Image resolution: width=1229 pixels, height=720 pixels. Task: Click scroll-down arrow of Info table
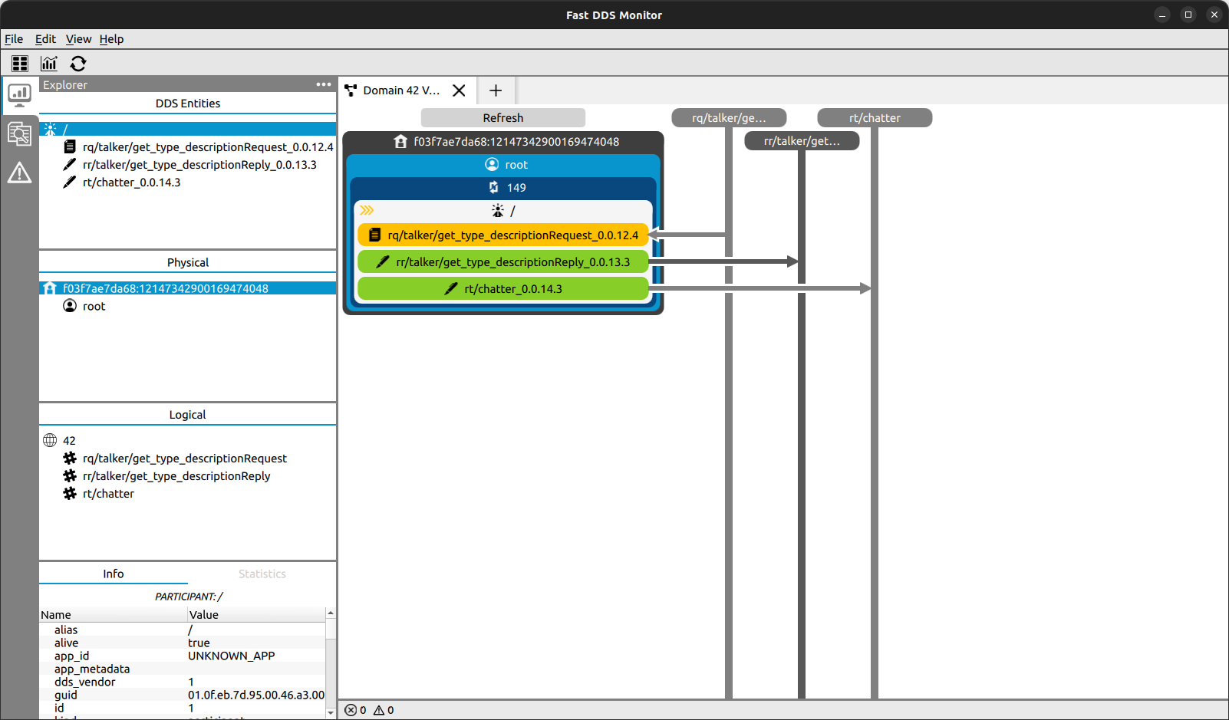pos(331,712)
